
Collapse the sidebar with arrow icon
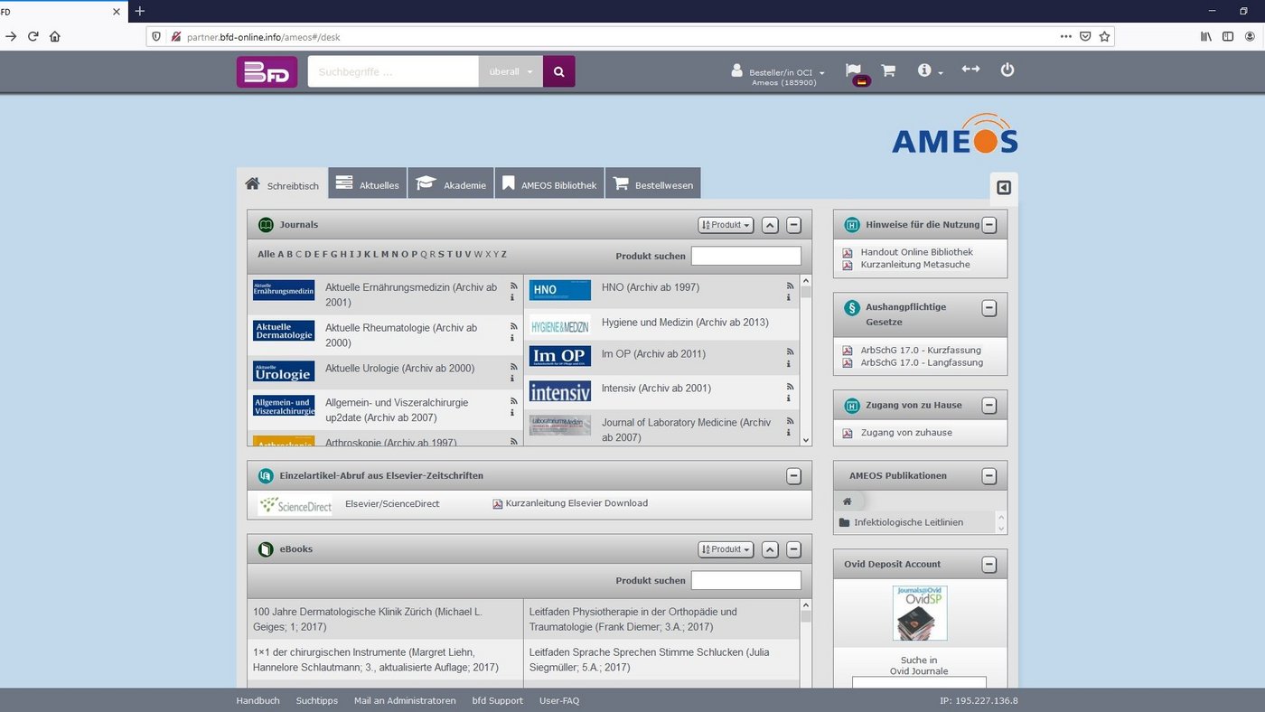point(1004,188)
